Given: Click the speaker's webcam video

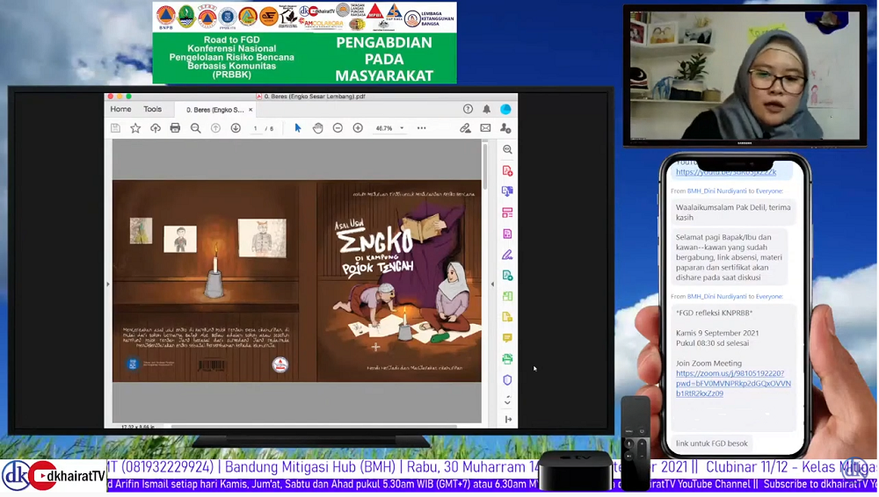Looking at the screenshot, I should 745,76.
